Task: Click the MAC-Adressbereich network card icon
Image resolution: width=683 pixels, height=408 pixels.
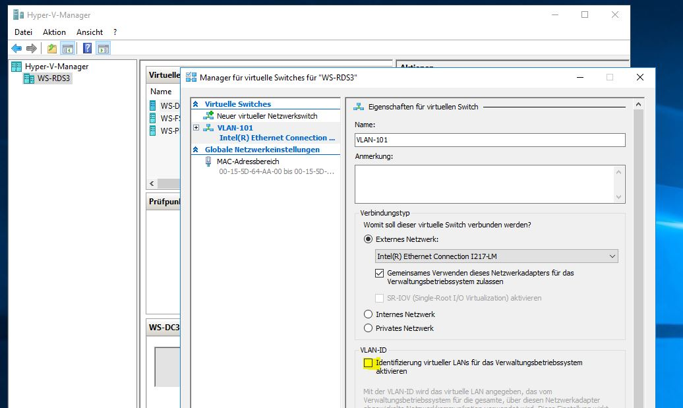Action: point(208,161)
